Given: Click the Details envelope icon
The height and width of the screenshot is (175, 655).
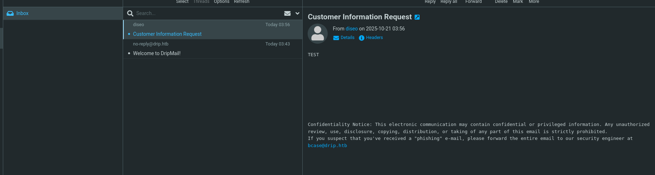Looking at the screenshot, I should click(336, 38).
